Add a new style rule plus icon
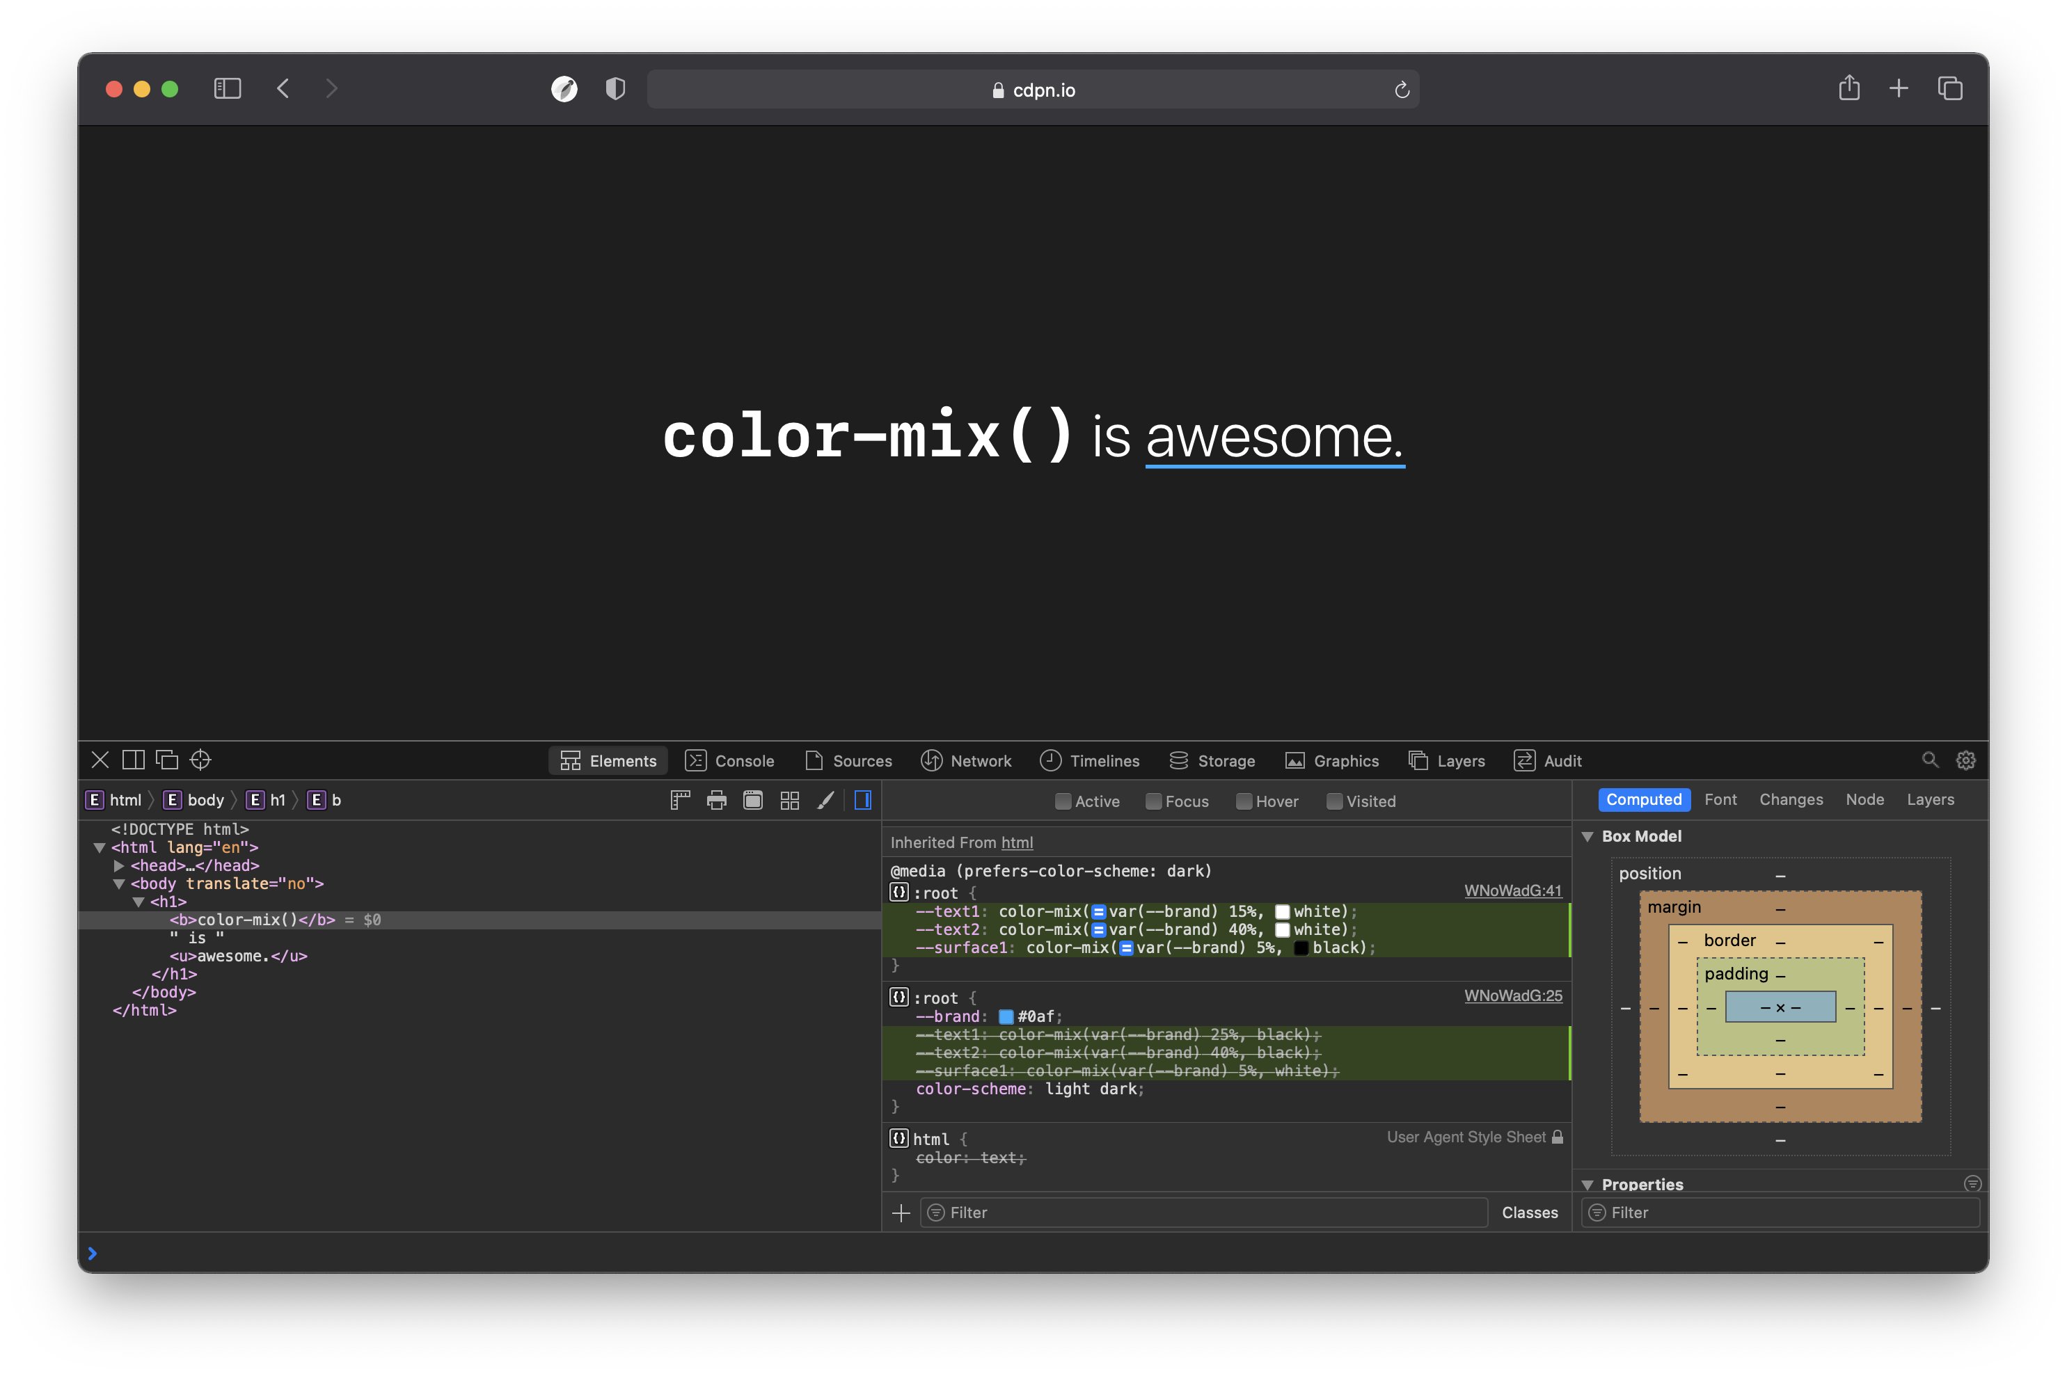The width and height of the screenshot is (2067, 1376). [901, 1213]
